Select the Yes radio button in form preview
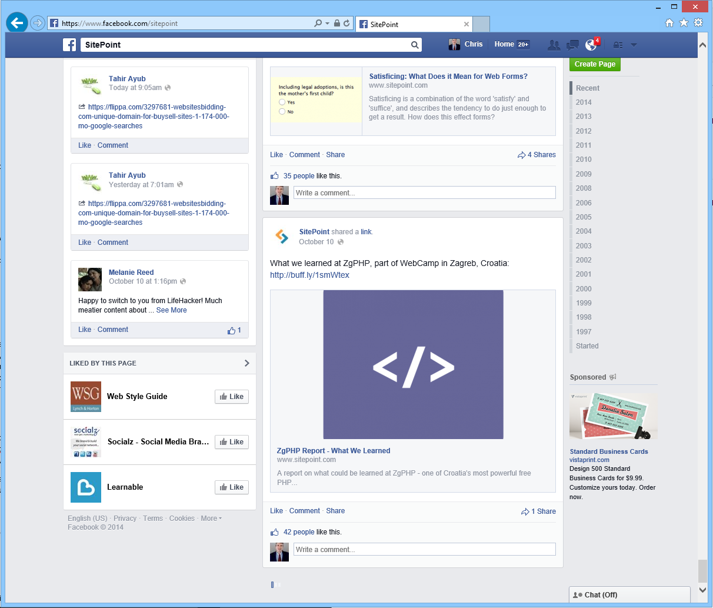The image size is (713, 608). pos(282,102)
